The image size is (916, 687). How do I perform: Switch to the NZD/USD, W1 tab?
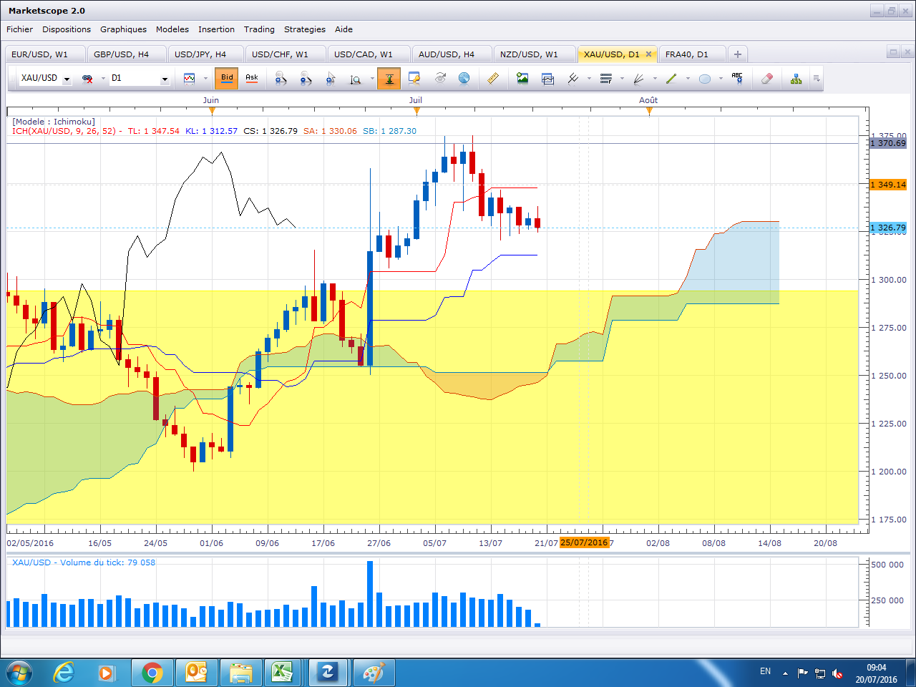[x=534, y=54]
